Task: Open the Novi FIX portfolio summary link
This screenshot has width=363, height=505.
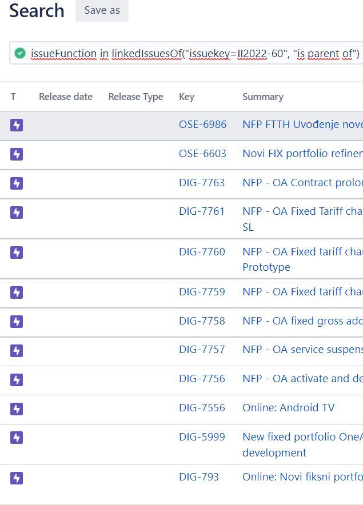Action: click(x=303, y=153)
